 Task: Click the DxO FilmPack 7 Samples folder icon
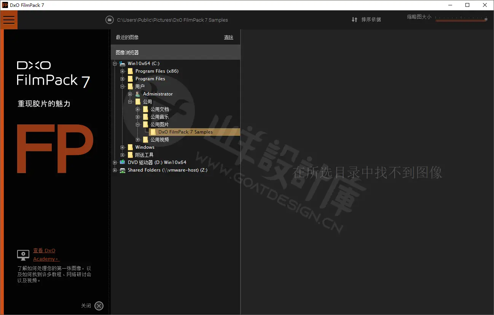coord(153,132)
